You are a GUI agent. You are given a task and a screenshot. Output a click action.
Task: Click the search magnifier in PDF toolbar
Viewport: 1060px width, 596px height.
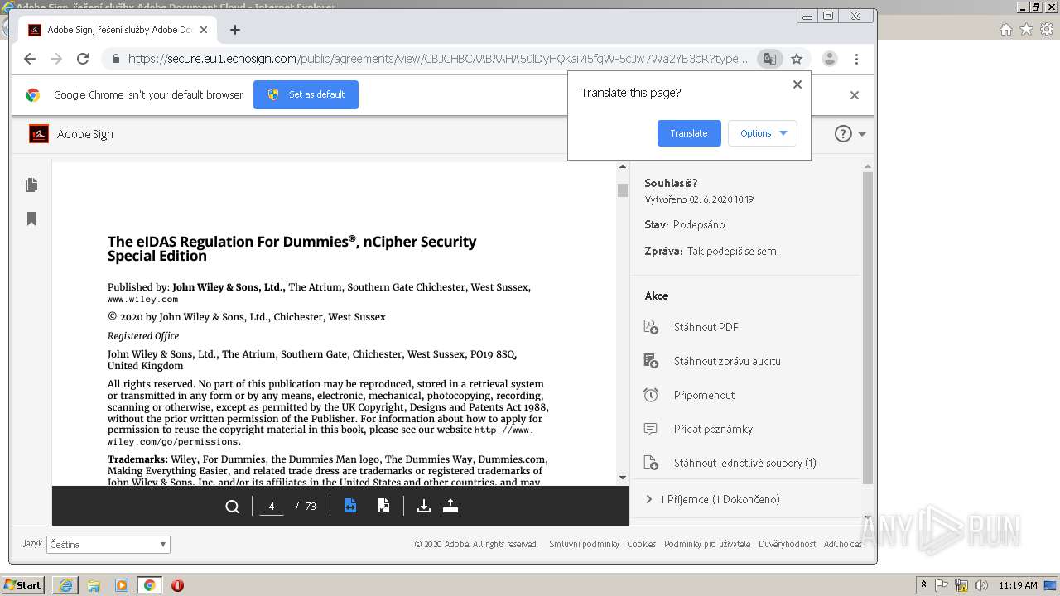click(x=233, y=507)
